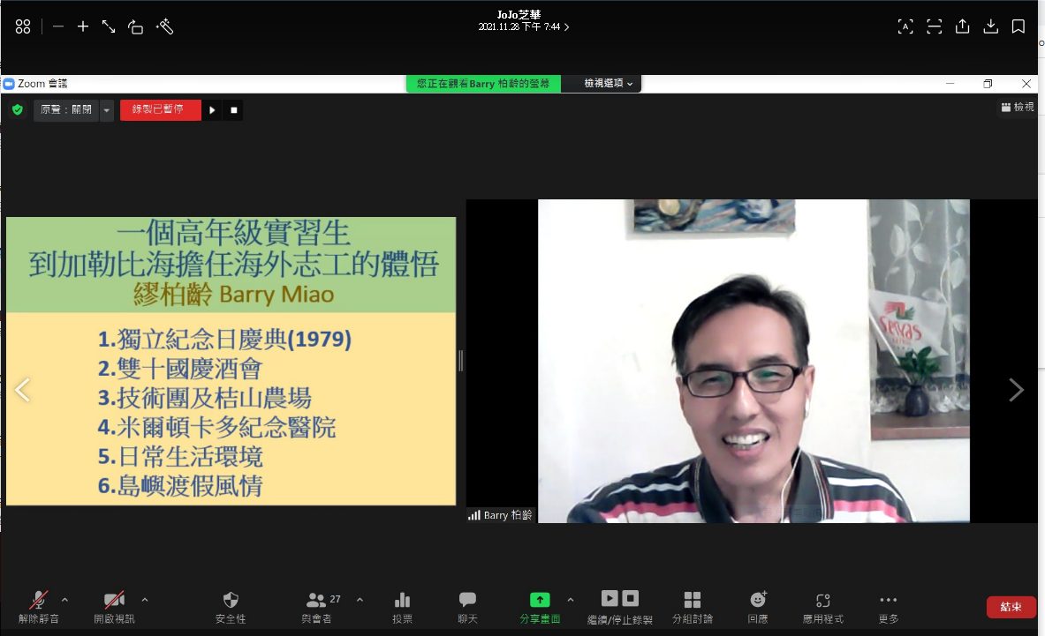Turn on camera via 開啟視訊
The height and width of the screenshot is (636, 1045).
[114, 607]
